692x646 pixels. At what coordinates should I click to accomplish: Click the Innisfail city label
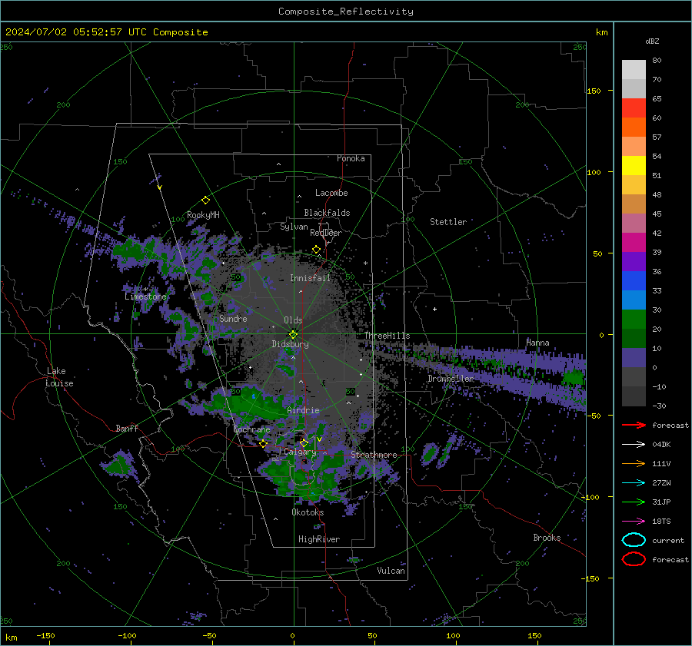click(x=310, y=278)
